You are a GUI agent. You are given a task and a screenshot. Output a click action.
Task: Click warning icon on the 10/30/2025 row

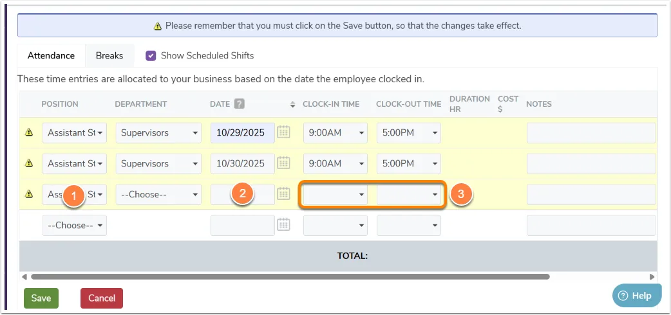click(x=29, y=163)
